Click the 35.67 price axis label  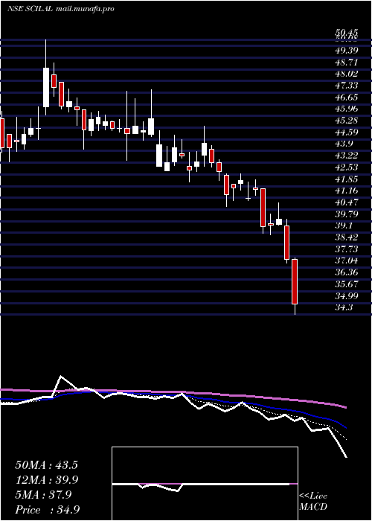tap(347, 284)
